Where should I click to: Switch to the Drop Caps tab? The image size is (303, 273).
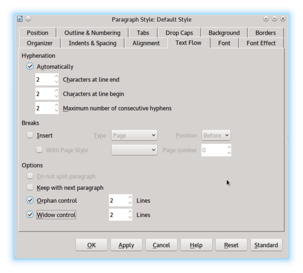pos(179,33)
